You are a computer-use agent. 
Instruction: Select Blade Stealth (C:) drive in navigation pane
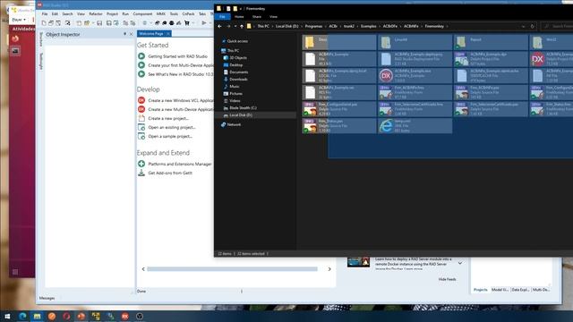[243, 108]
